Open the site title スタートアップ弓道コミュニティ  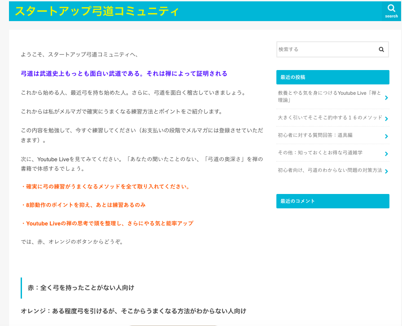(x=96, y=11)
